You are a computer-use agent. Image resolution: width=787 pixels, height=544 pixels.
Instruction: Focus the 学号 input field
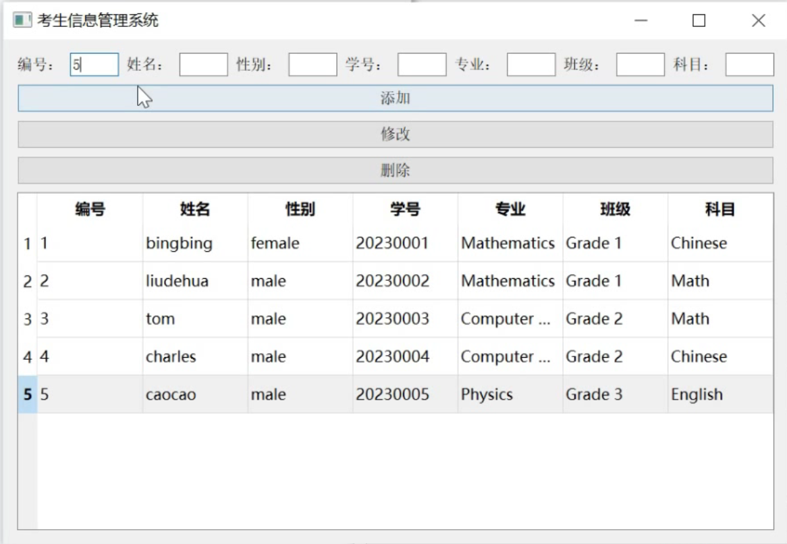(x=422, y=65)
